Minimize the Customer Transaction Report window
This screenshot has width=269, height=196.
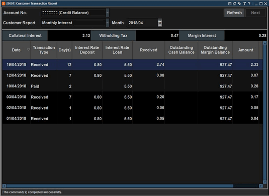coord(256,4)
